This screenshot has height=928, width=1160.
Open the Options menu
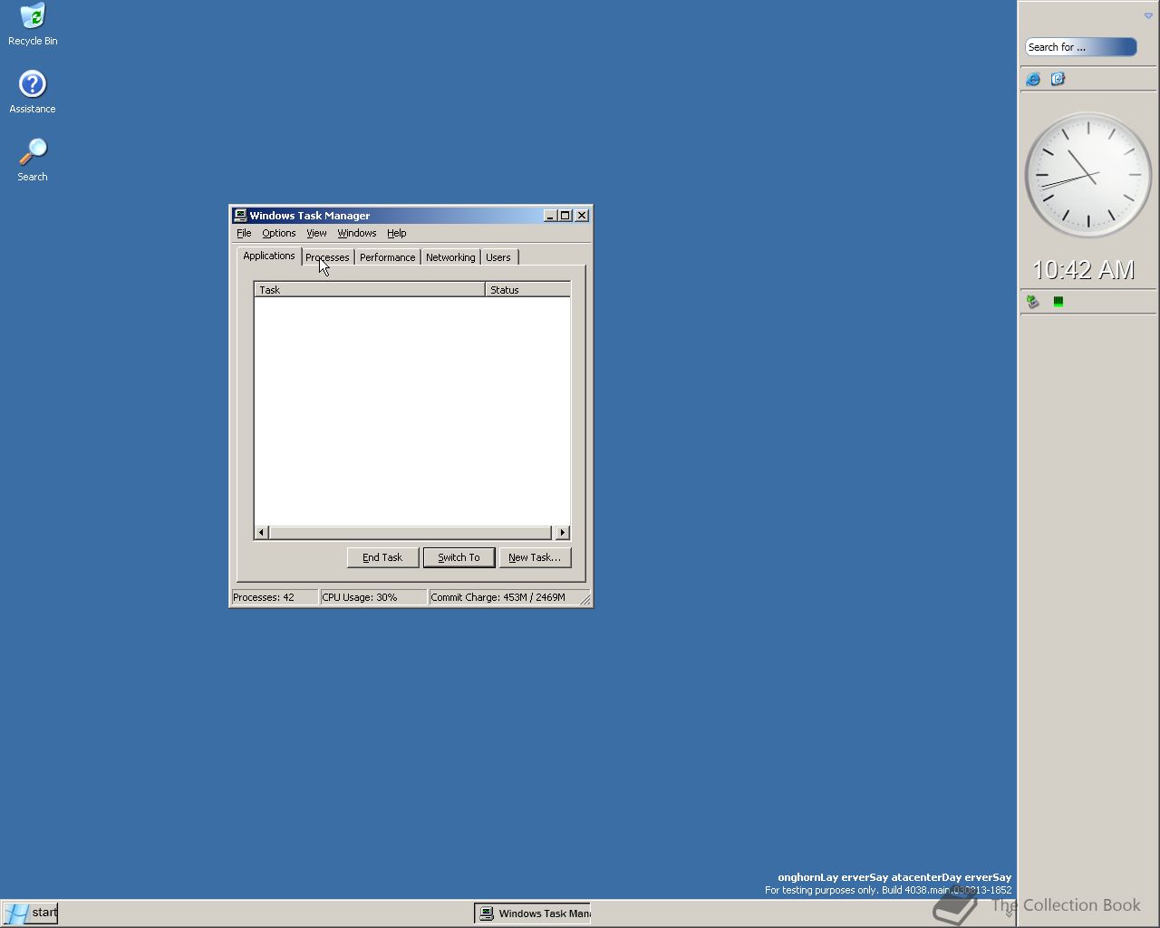[x=279, y=233]
